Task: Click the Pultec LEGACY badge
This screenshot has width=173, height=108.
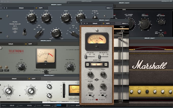Action: (15, 29)
